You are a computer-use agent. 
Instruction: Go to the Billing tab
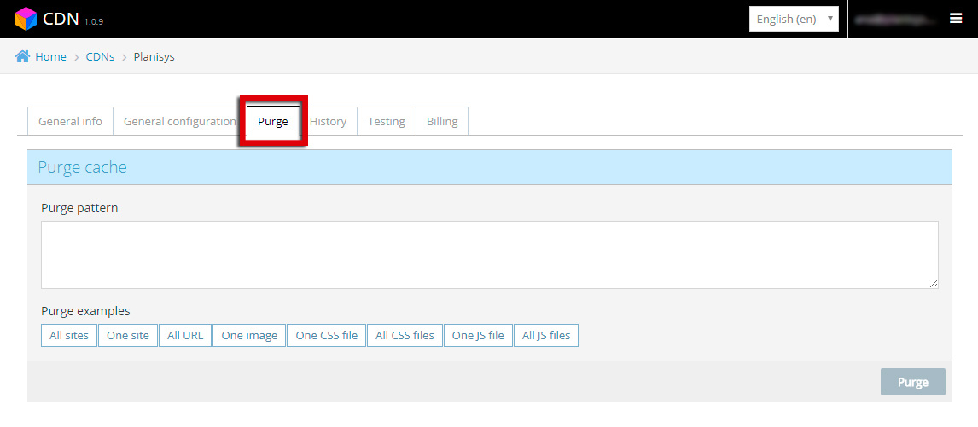442,122
